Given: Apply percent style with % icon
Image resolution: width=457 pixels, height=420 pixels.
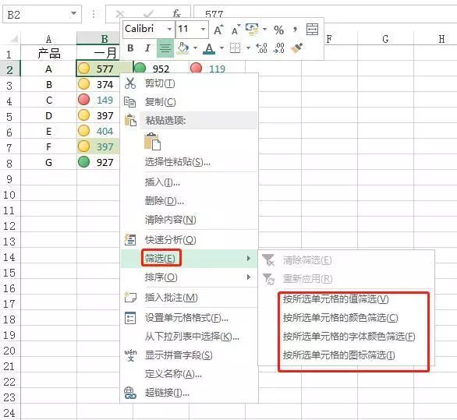Looking at the screenshot, I should coord(278,30).
